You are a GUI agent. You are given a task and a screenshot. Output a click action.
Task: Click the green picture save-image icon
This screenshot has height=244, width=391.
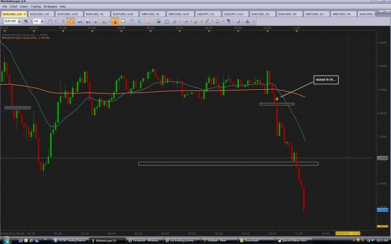coord(158,21)
